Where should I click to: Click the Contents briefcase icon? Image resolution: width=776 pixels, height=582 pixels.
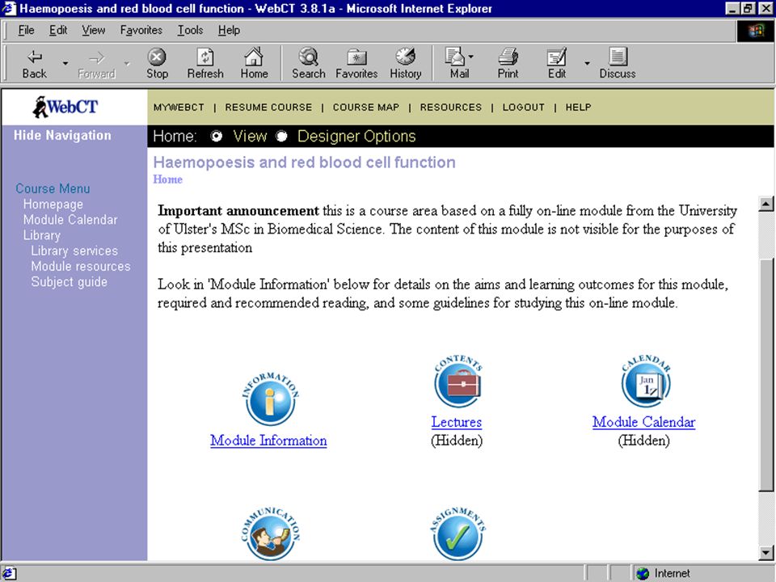point(458,382)
